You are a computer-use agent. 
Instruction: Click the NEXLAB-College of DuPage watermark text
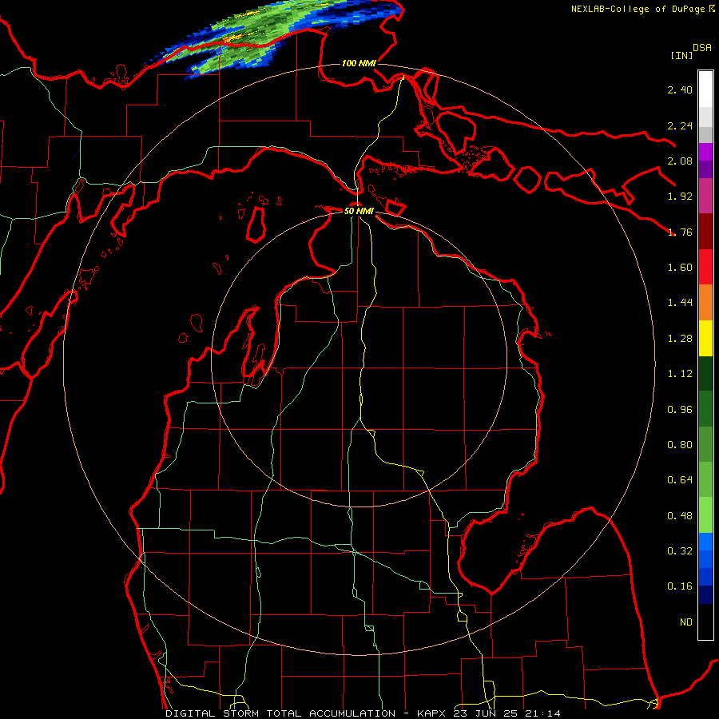(x=642, y=9)
